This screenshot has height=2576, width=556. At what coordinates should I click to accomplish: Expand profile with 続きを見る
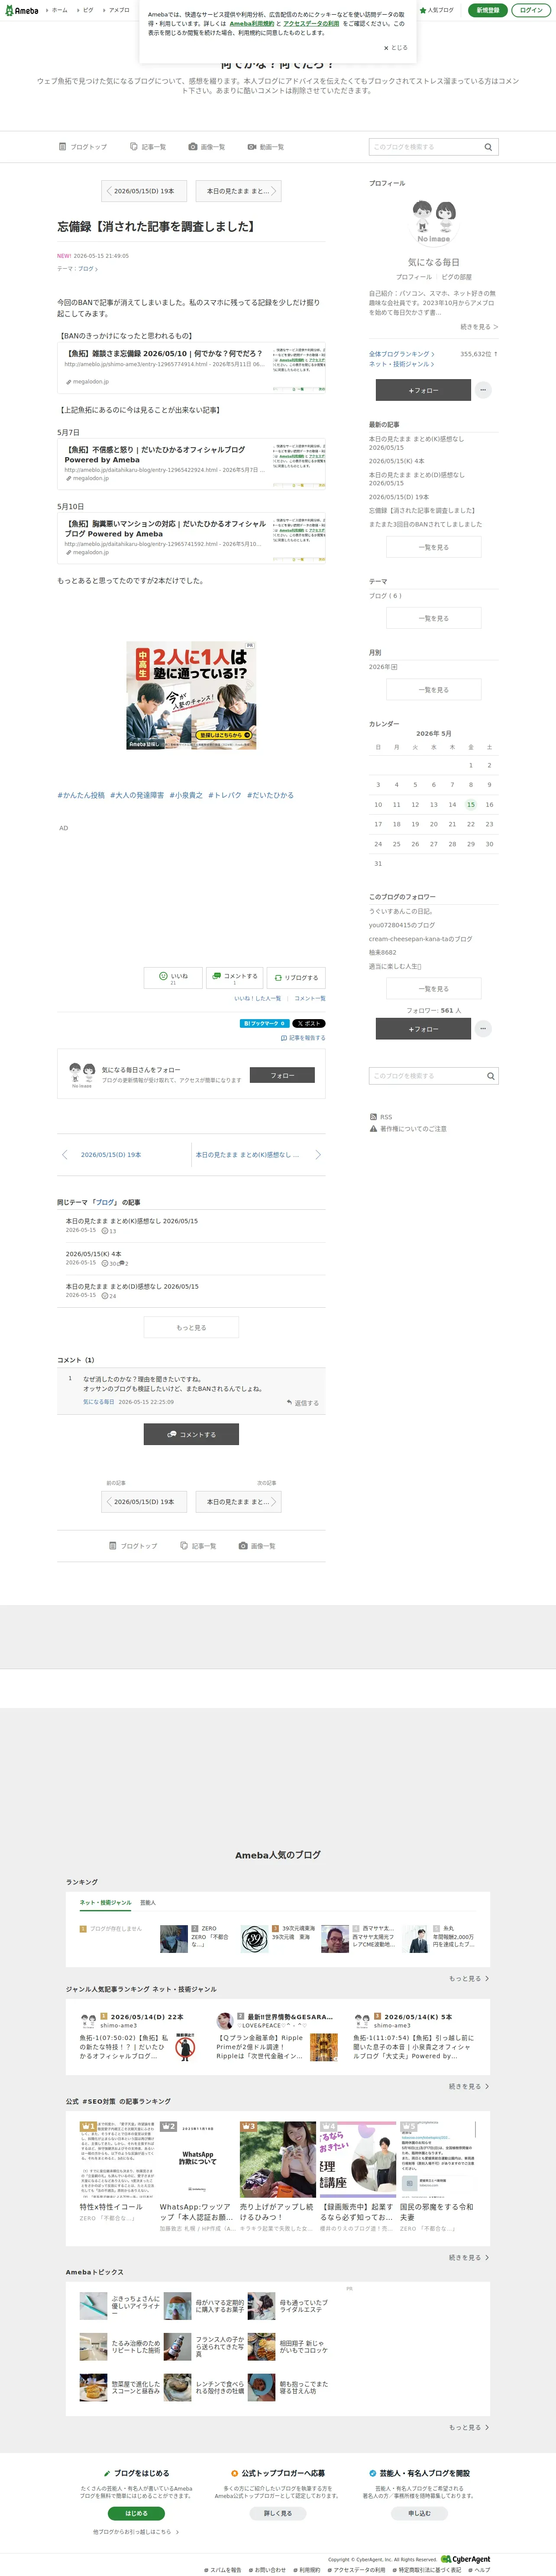pos(479,327)
